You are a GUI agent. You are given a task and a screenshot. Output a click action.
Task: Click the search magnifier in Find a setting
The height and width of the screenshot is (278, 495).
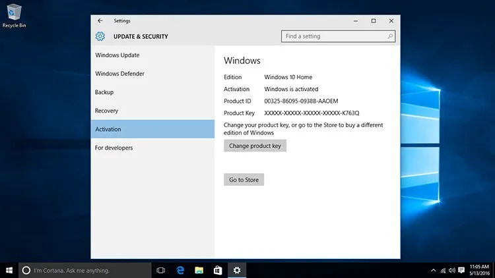pos(390,36)
